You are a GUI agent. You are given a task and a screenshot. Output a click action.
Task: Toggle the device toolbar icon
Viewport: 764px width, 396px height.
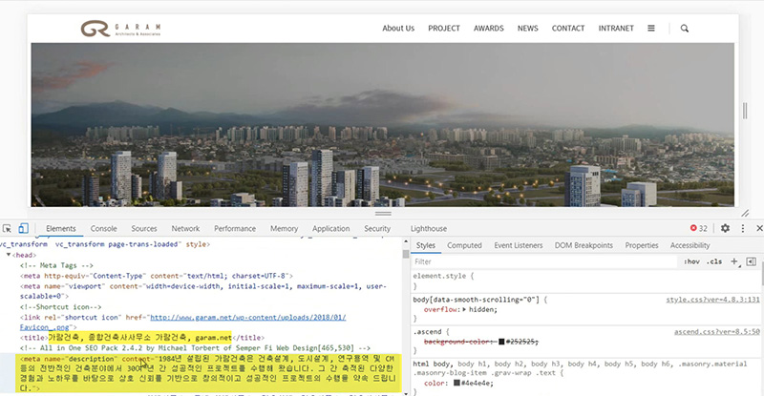(x=24, y=229)
